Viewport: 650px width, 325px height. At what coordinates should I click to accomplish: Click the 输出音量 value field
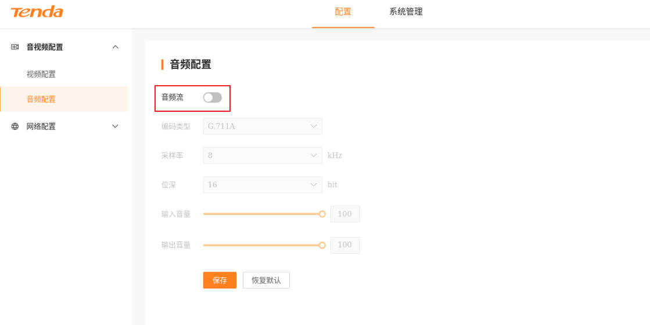pos(345,245)
